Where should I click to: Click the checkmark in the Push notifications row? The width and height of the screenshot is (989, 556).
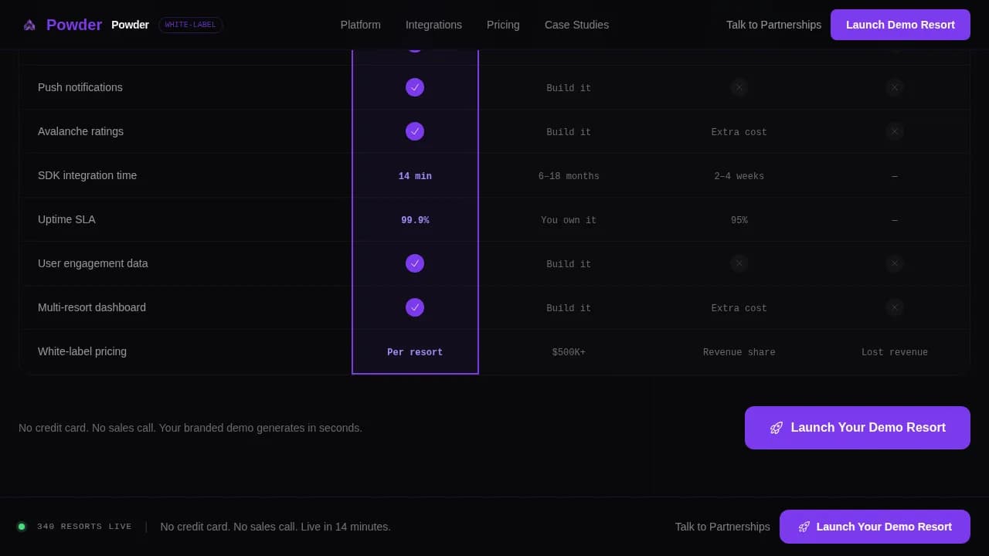tap(415, 87)
